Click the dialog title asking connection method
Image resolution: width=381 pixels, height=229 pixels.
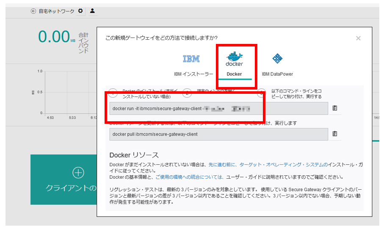(161, 38)
